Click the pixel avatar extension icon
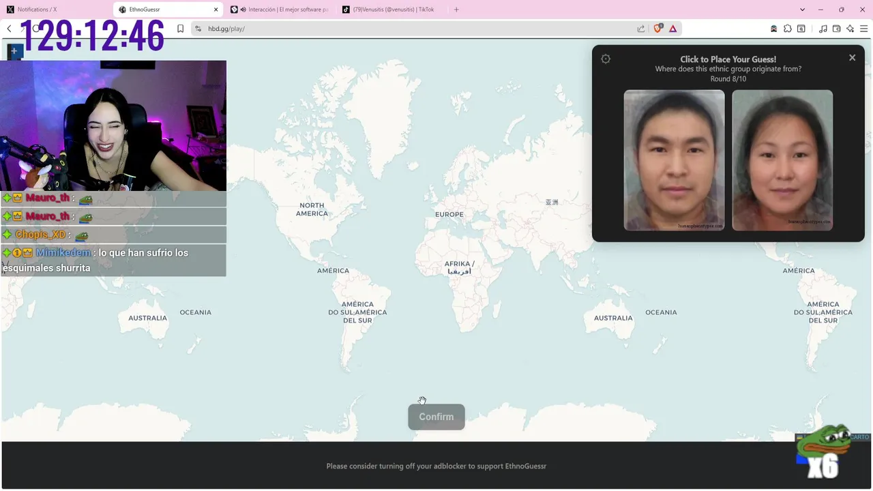 (773, 29)
